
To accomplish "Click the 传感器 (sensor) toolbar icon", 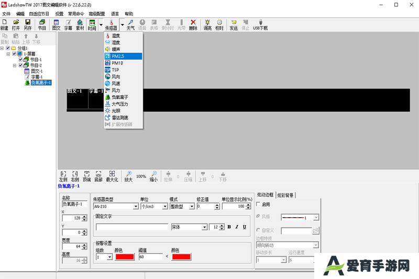I will pyautogui.click(x=111, y=25).
